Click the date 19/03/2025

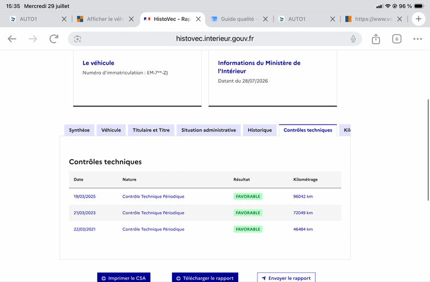point(84,197)
